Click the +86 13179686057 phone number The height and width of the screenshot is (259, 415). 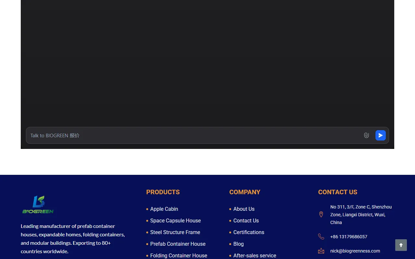pos(349,237)
